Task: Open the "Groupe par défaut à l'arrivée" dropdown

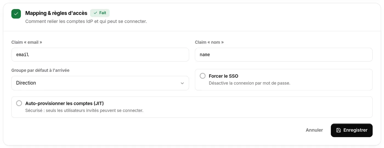Action: pos(100,83)
